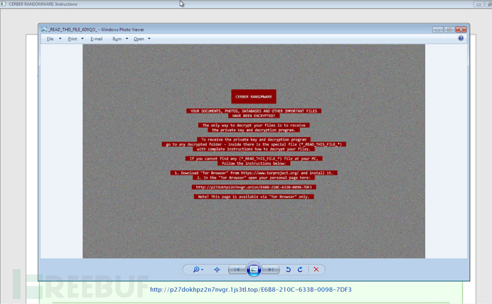Expand the Print dropdown arrow
Screen dimensions: 492x304
pos(82,39)
